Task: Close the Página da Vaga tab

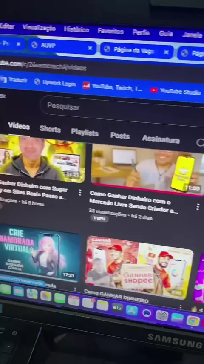Action: pyautogui.click(x=166, y=52)
